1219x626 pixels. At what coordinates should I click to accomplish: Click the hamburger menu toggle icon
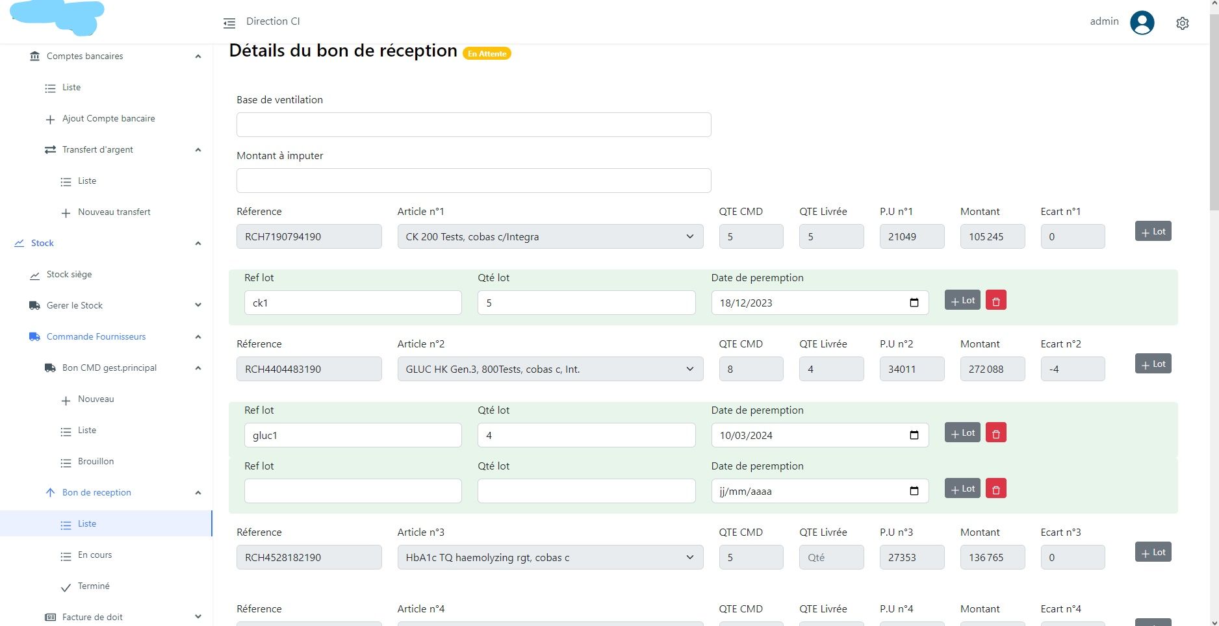pyautogui.click(x=229, y=23)
